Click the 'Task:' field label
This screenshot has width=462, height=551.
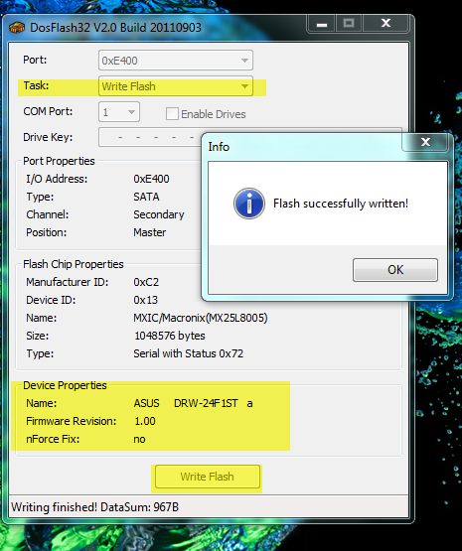point(36,85)
